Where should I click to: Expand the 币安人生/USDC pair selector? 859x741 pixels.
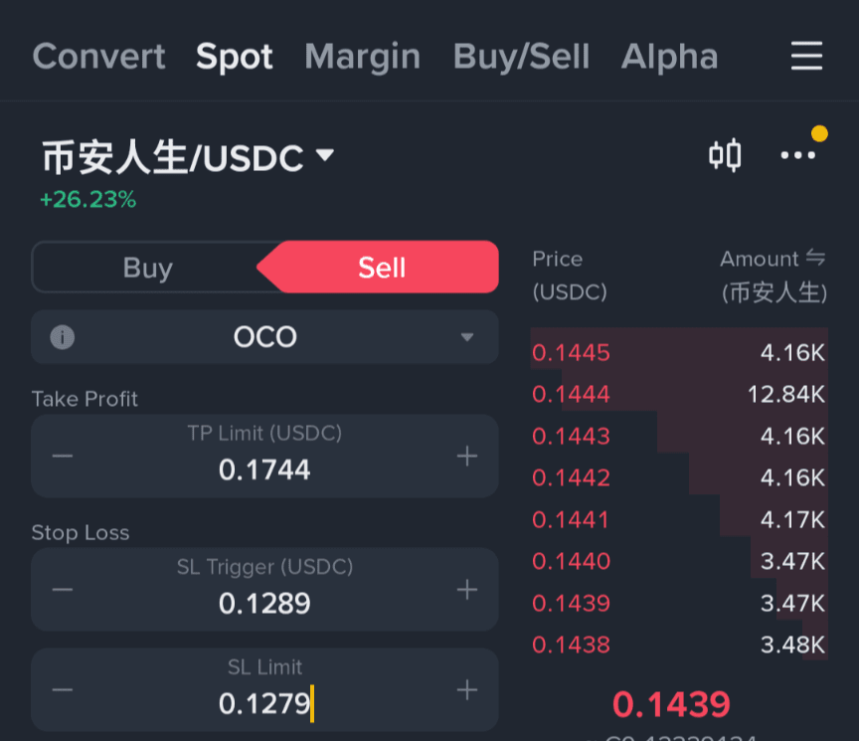[x=188, y=158]
